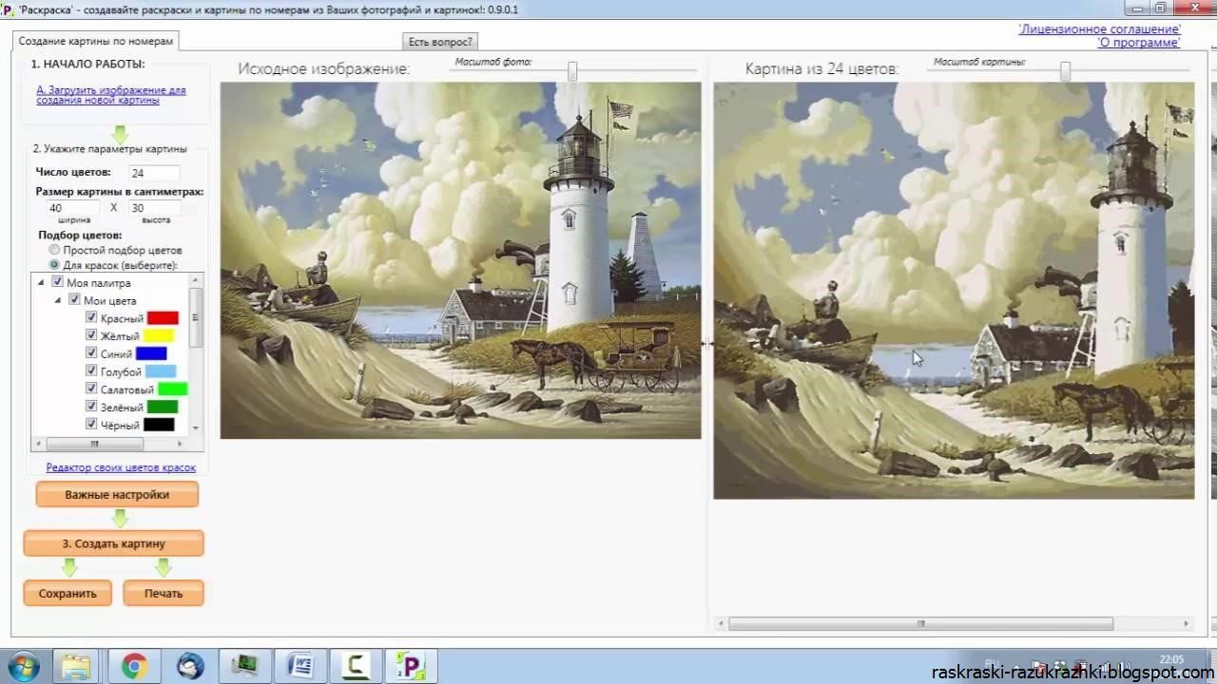Click the Раскраска title bar app icon
Image resolution: width=1217 pixels, height=684 pixels.
9,9
